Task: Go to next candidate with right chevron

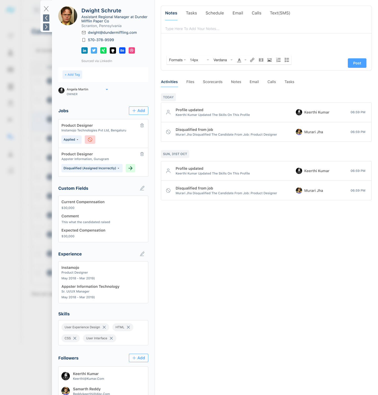Action: pyautogui.click(x=46, y=27)
